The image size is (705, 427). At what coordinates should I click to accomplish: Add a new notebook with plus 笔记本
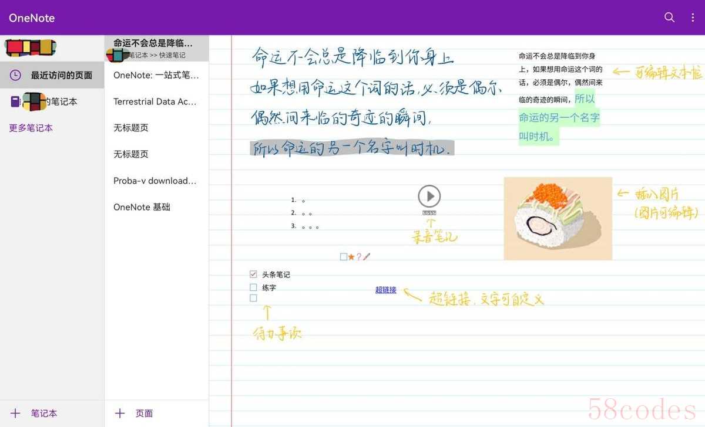[34, 414]
